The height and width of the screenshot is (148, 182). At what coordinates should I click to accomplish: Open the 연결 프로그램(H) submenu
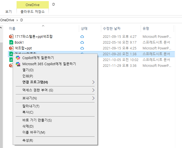click(x=55, y=82)
